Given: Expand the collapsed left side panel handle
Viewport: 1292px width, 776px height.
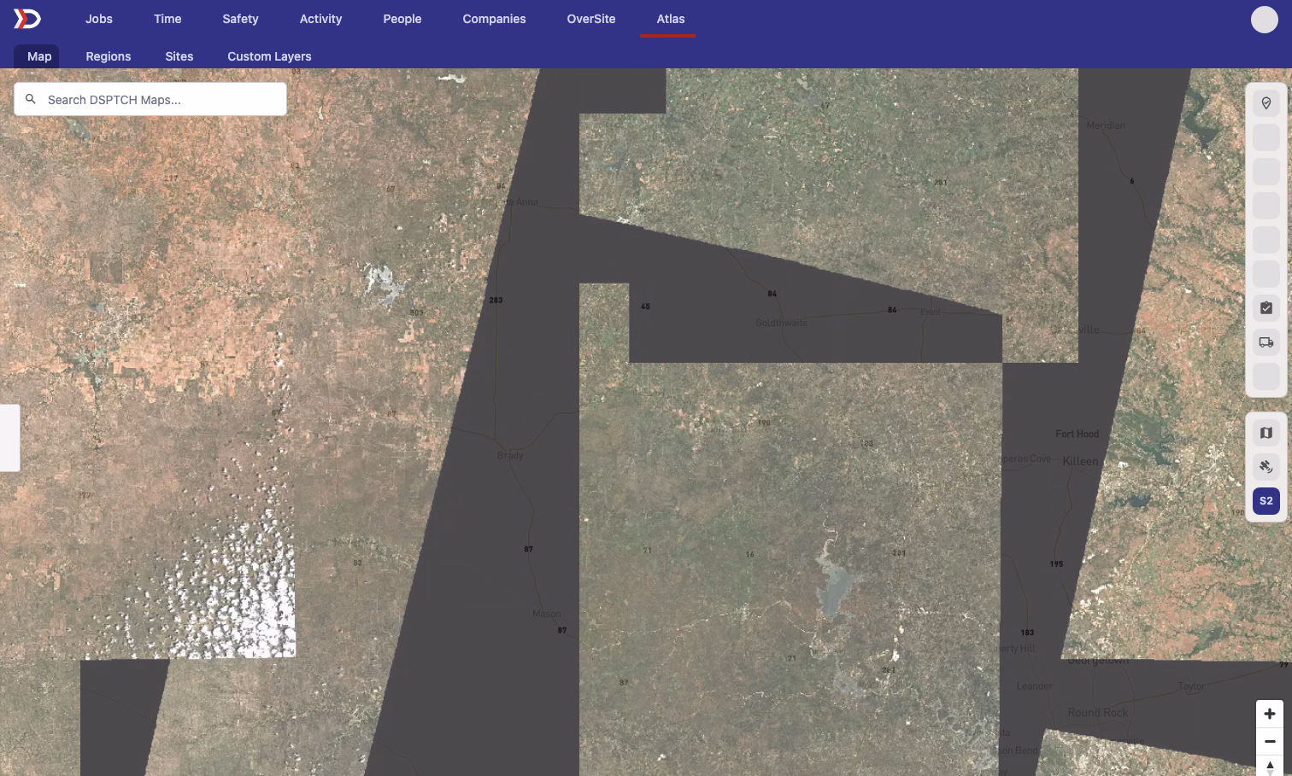Looking at the screenshot, I should pos(9,438).
